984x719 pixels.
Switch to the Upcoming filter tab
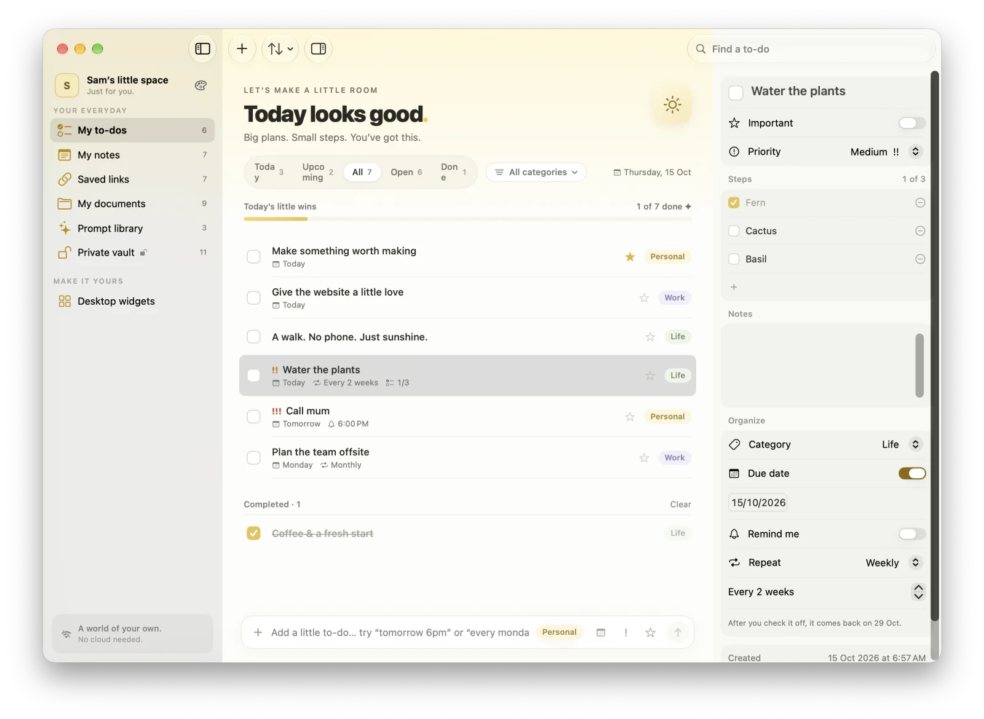317,172
